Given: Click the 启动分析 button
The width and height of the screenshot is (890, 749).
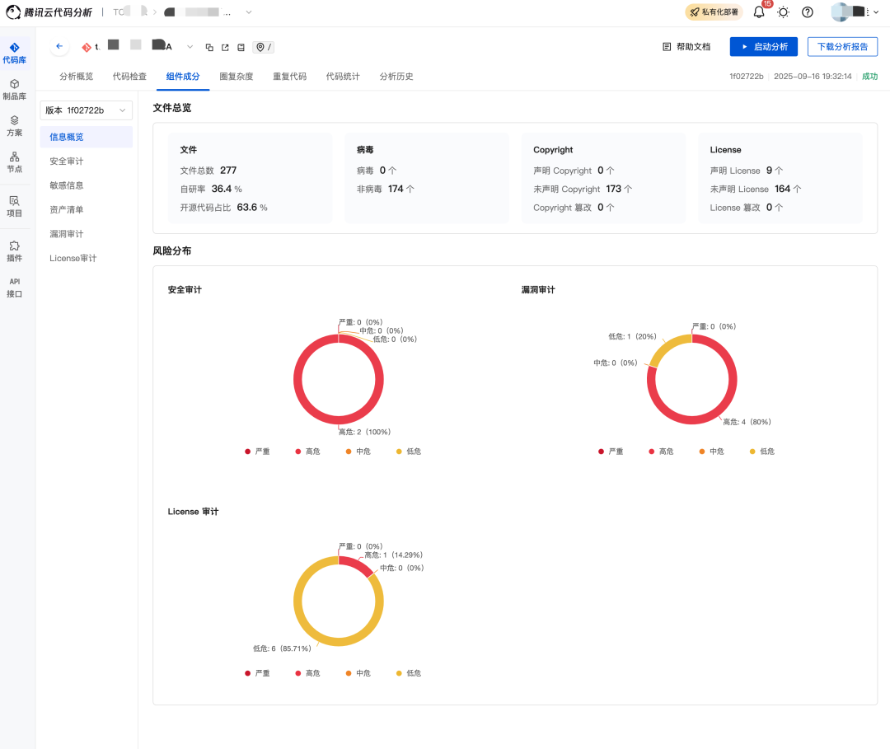Looking at the screenshot, I should click(764, 46).
